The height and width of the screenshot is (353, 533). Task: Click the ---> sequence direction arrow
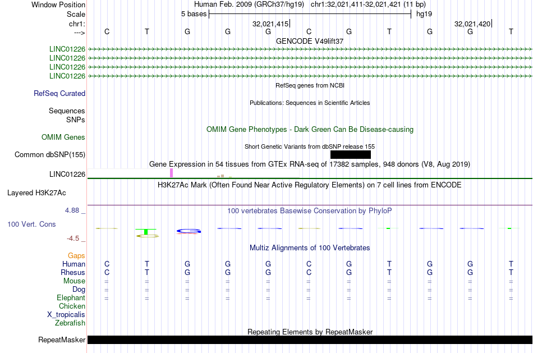[x=79, y=33]
